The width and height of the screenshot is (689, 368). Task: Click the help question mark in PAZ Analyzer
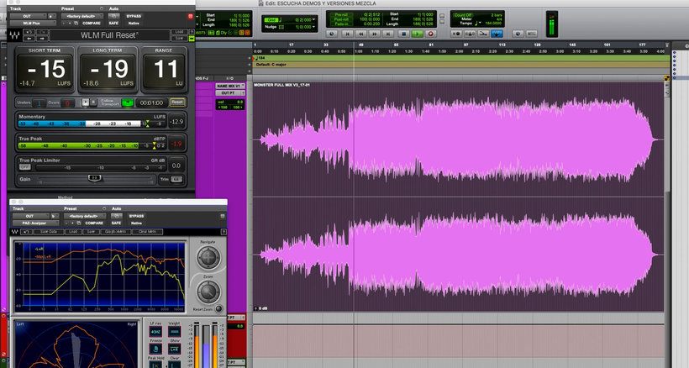[224, 232]
